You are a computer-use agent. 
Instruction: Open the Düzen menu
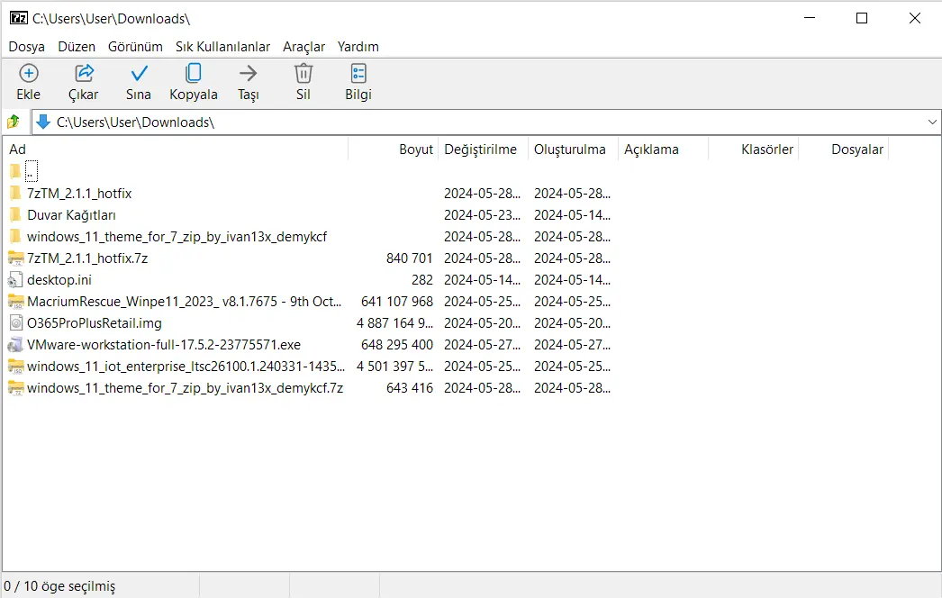[77, 46]
